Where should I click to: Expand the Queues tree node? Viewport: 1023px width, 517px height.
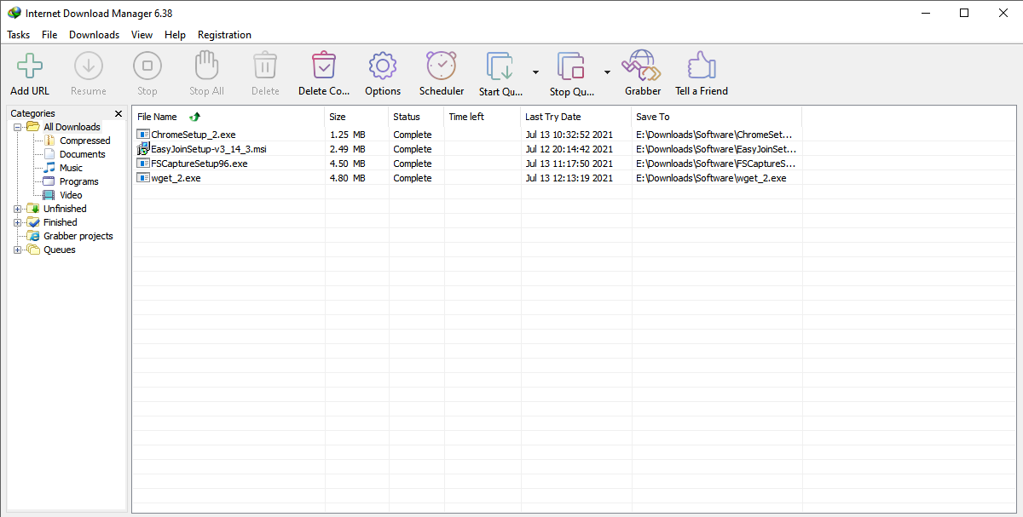[18, 250]
